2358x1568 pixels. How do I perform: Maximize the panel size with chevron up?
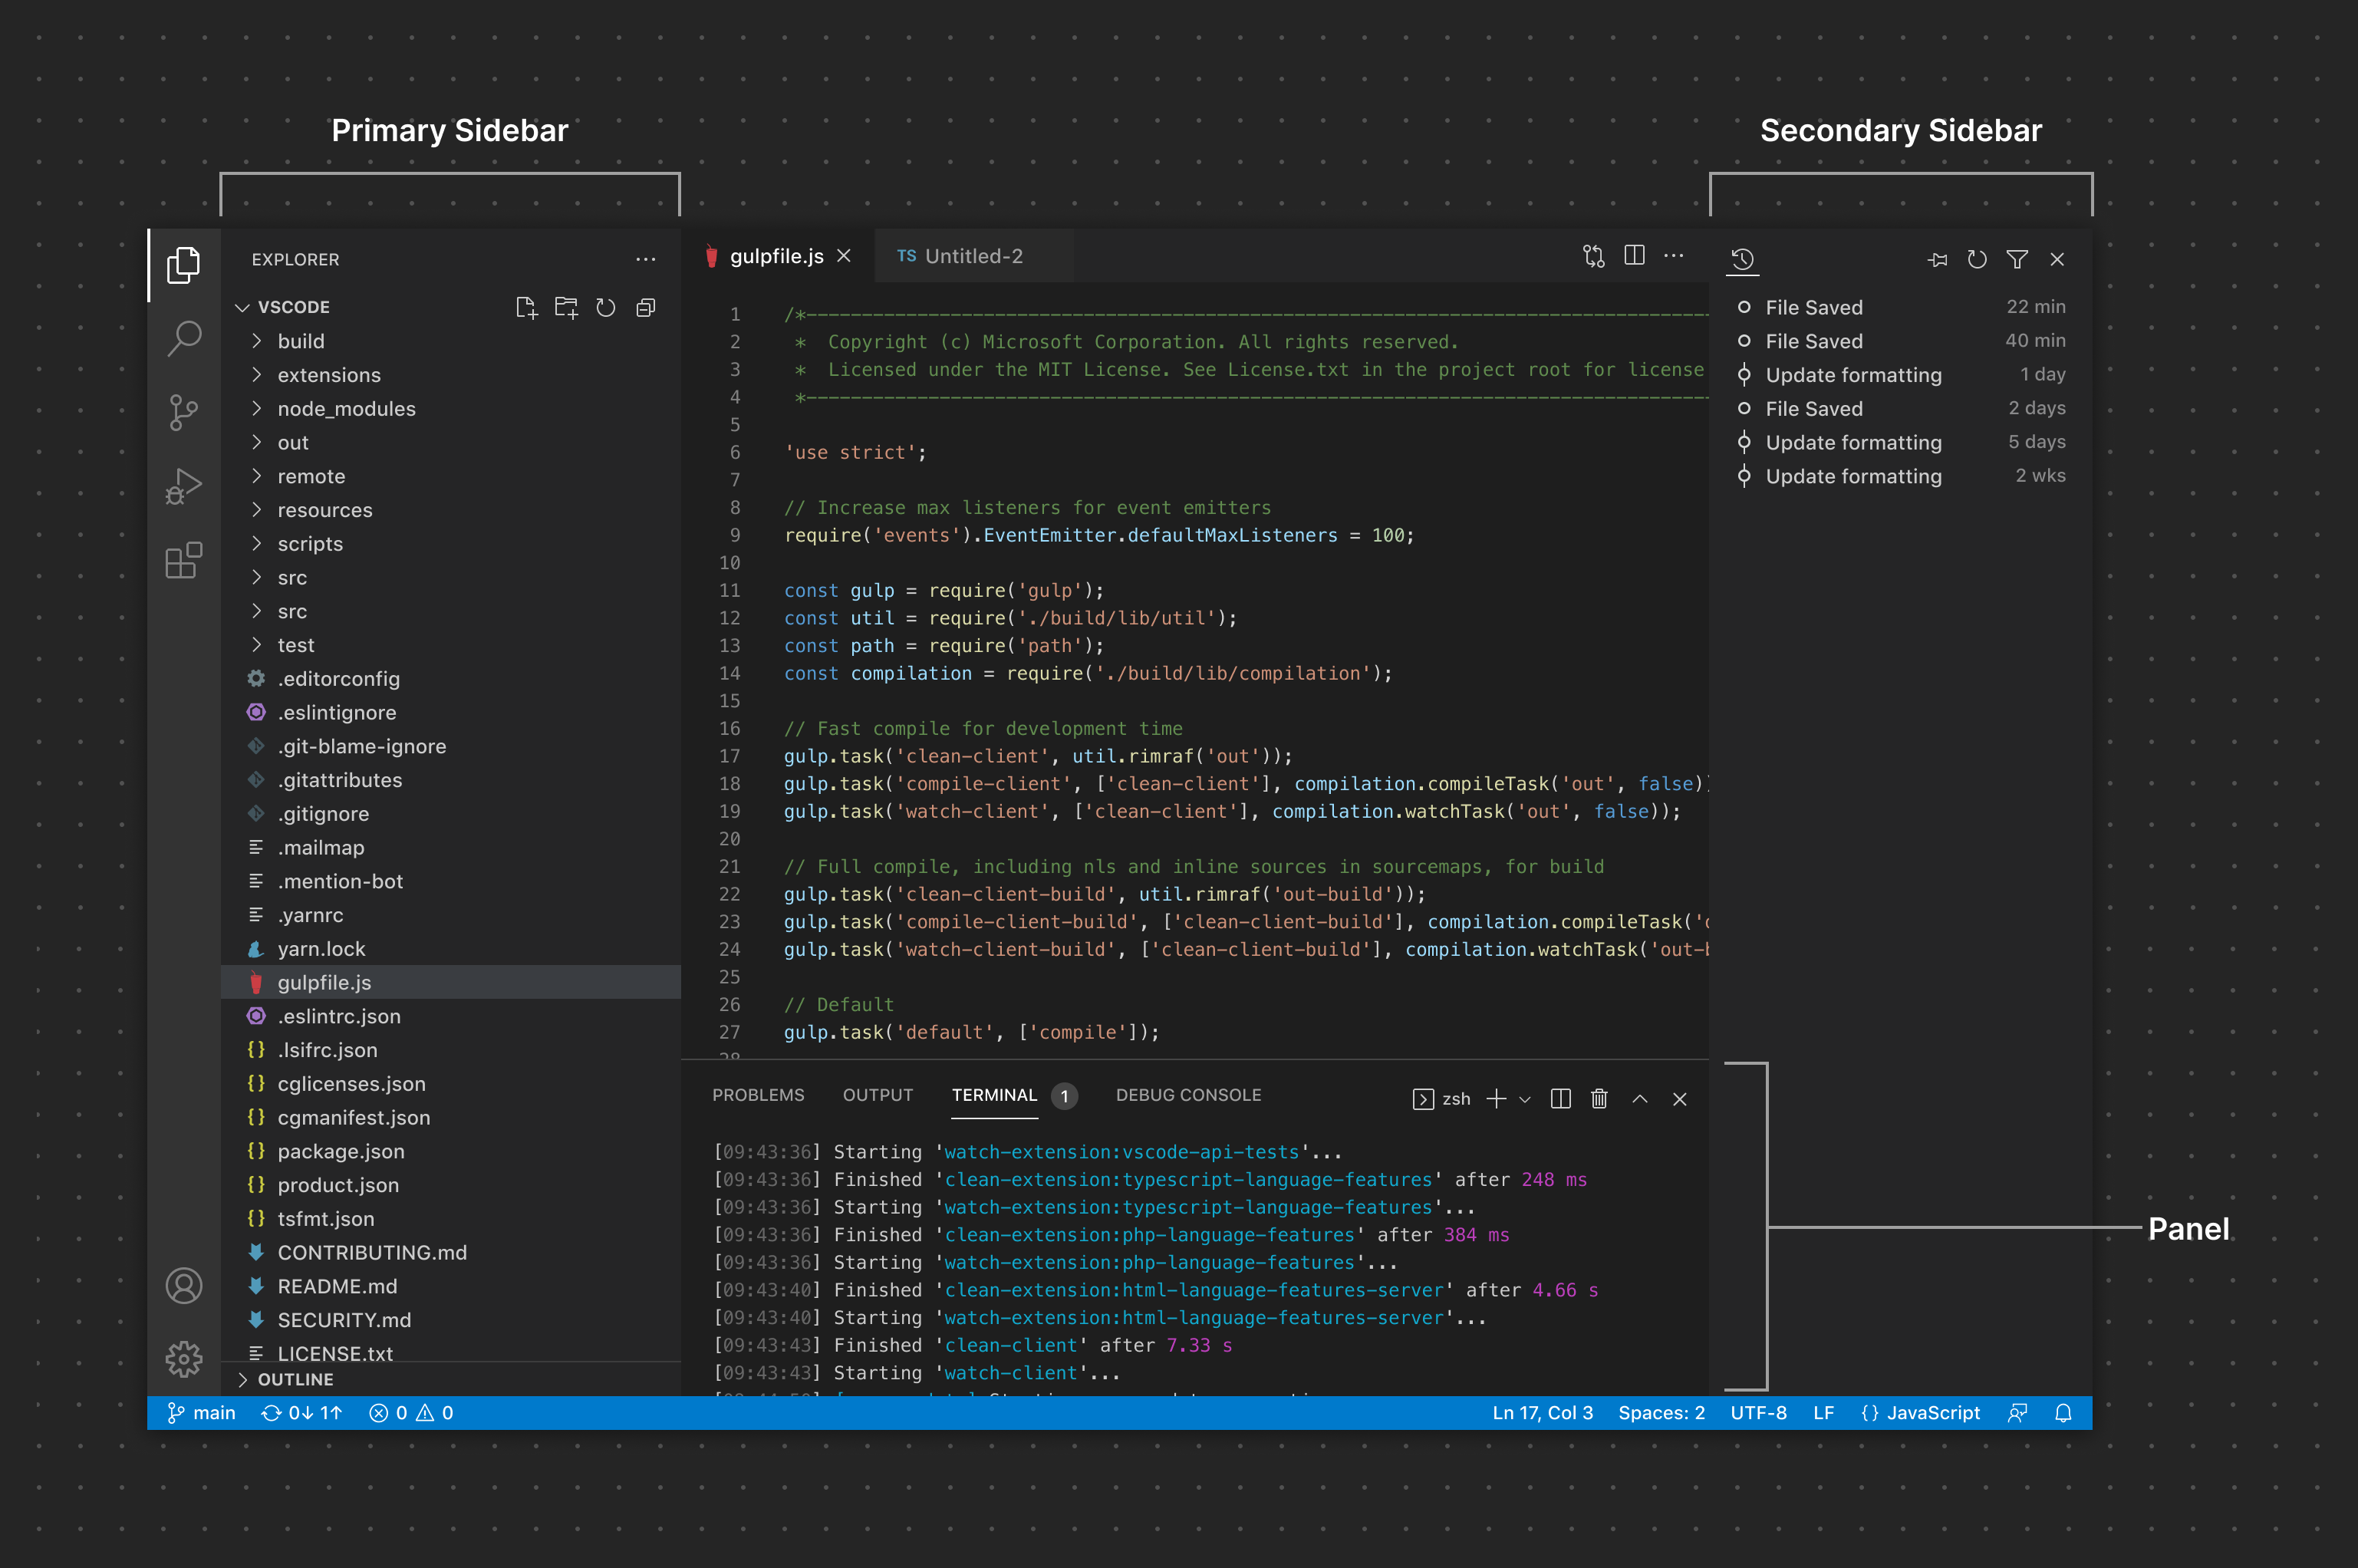pos(1640,1099)
